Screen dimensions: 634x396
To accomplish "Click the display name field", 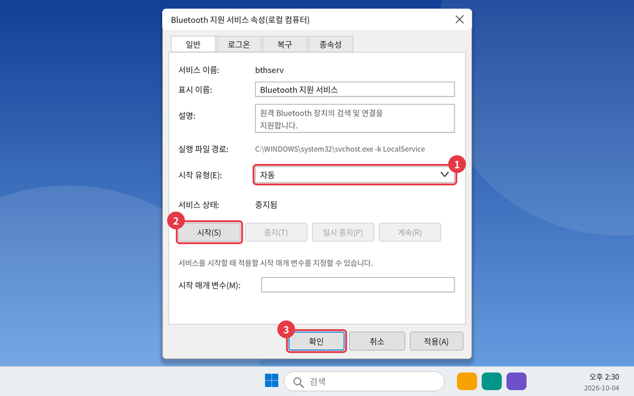I will click(x=355, y=89).
